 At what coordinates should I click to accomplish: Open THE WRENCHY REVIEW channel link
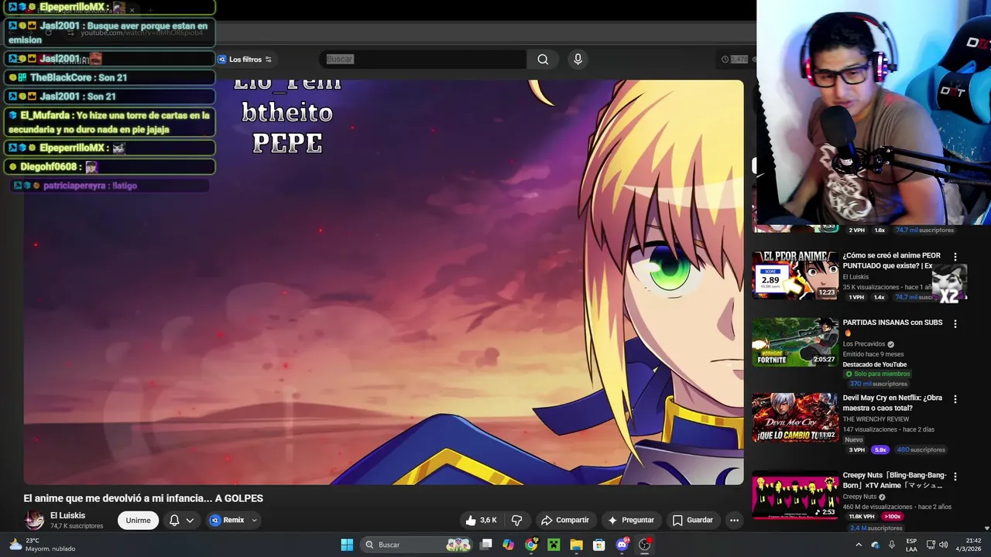(876, 419)
